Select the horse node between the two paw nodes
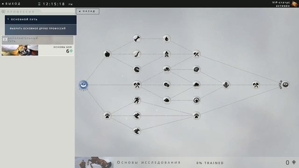This screenshot has height=168, width=299. (x=137, y=116)
